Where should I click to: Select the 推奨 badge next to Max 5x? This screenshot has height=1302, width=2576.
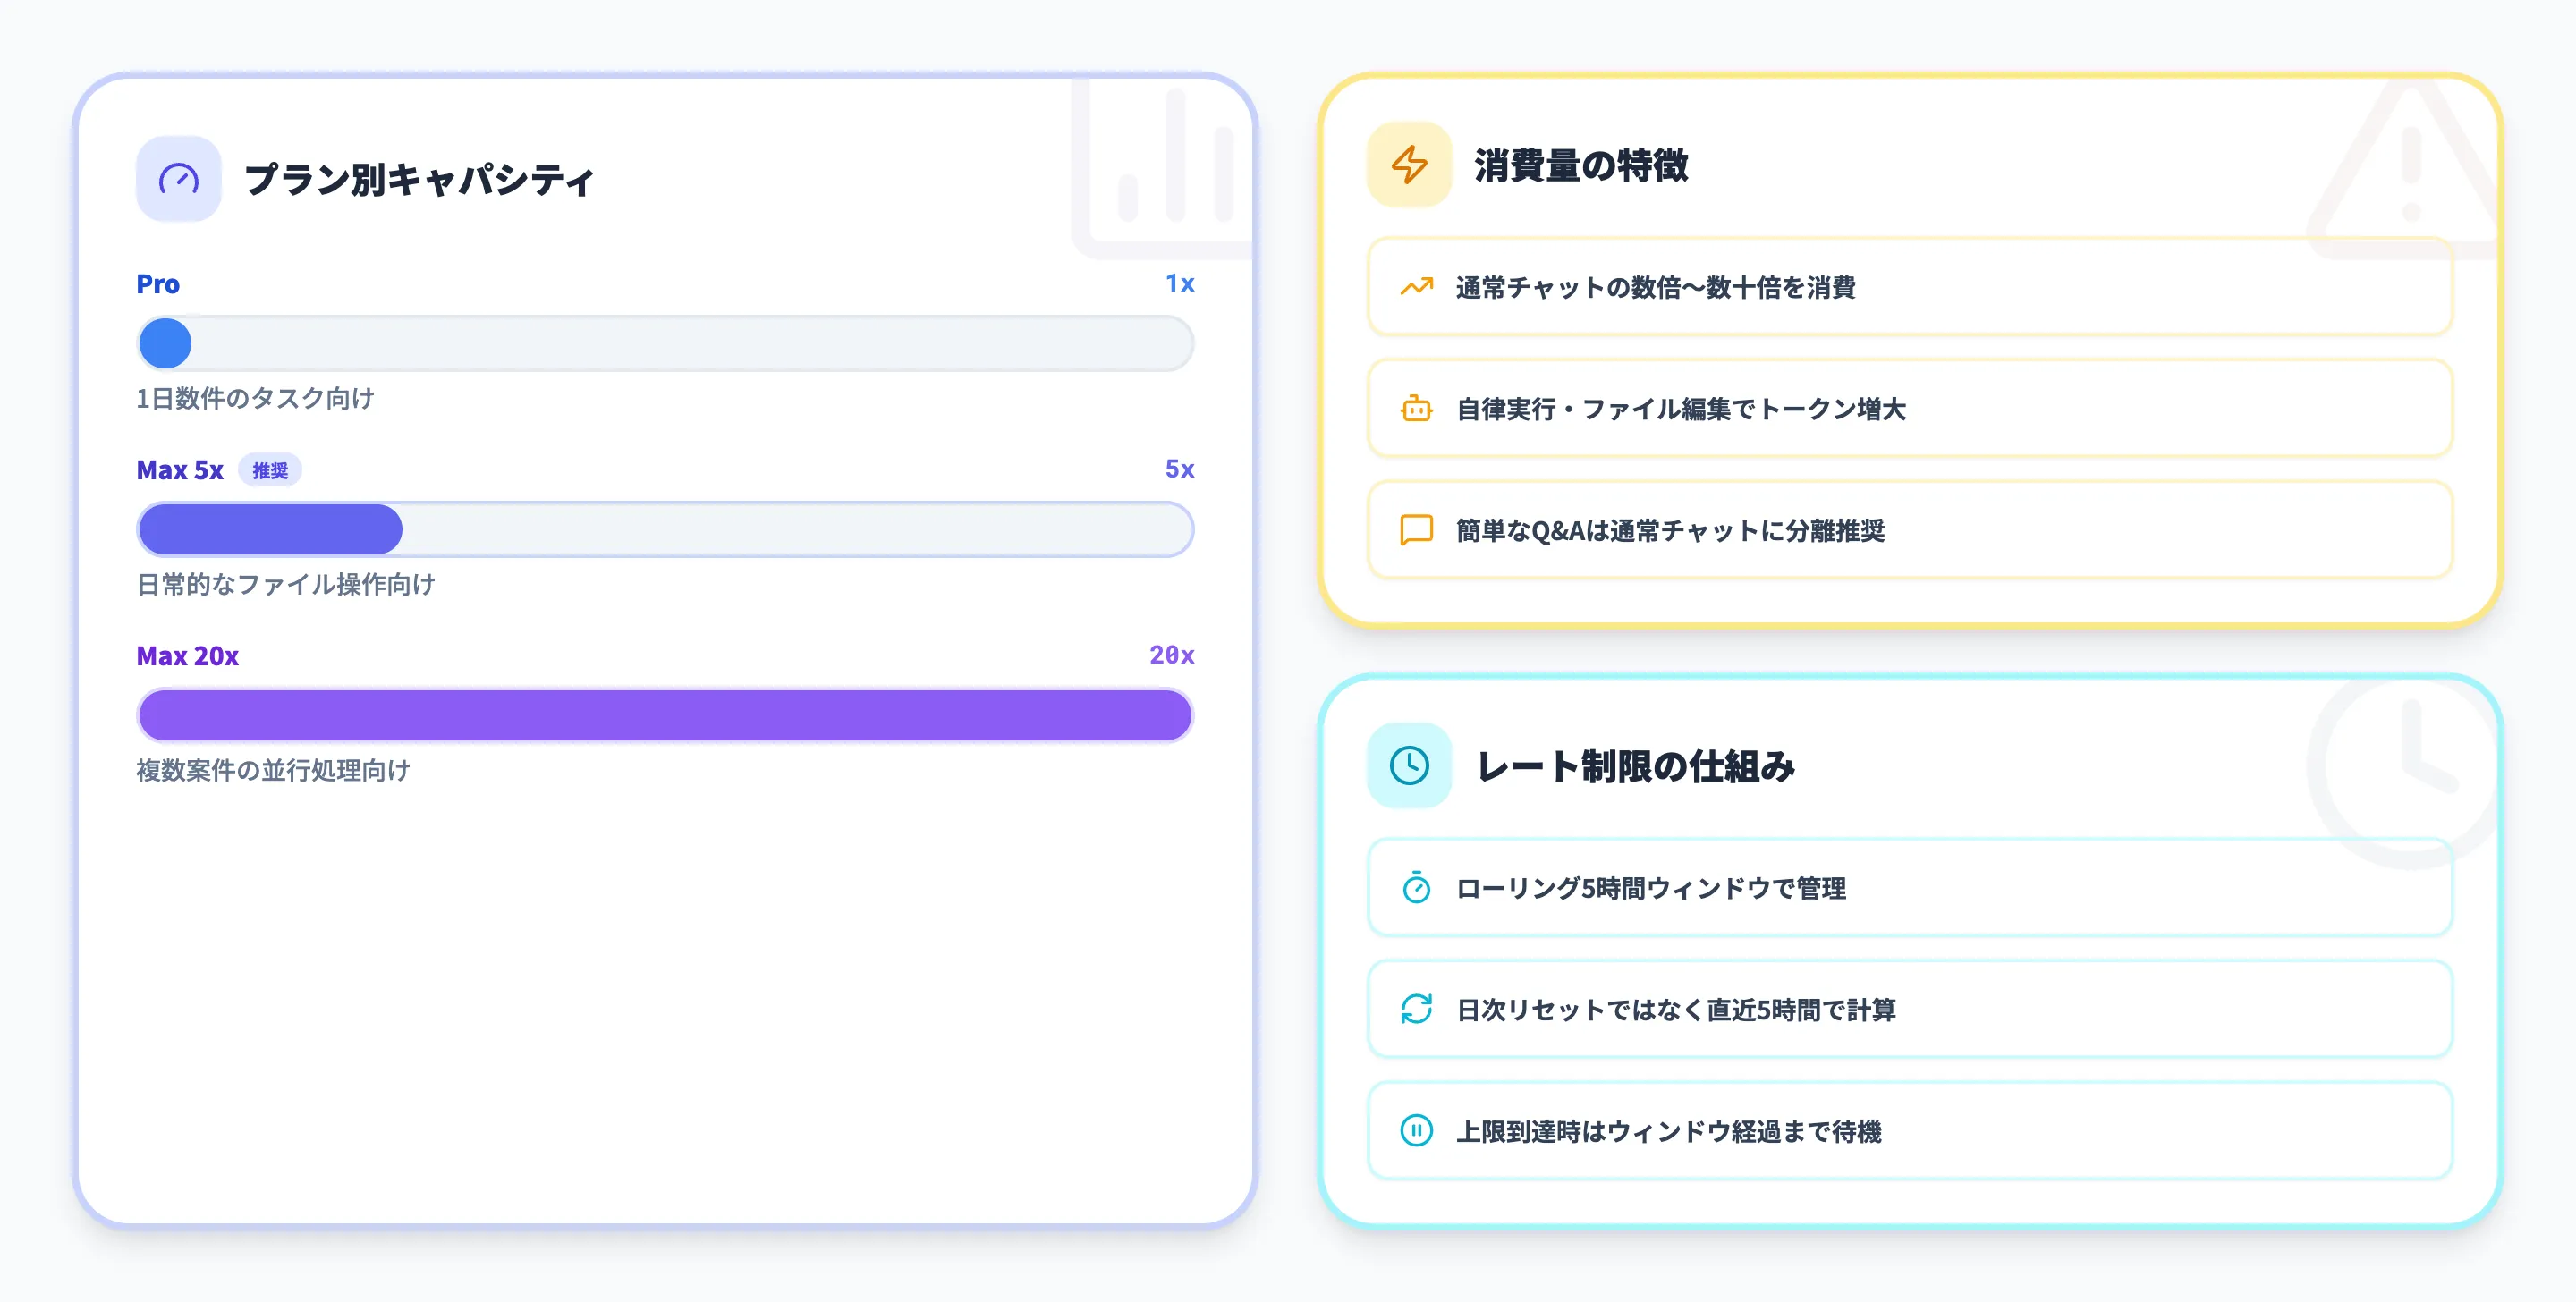pyautogui.click(x=270, y=469)
